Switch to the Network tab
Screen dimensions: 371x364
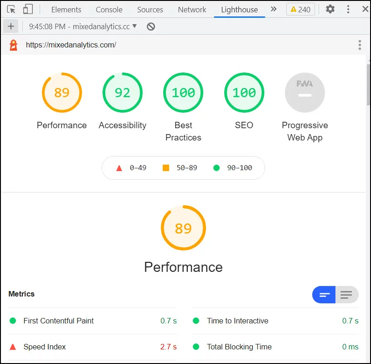pos(191,9)
